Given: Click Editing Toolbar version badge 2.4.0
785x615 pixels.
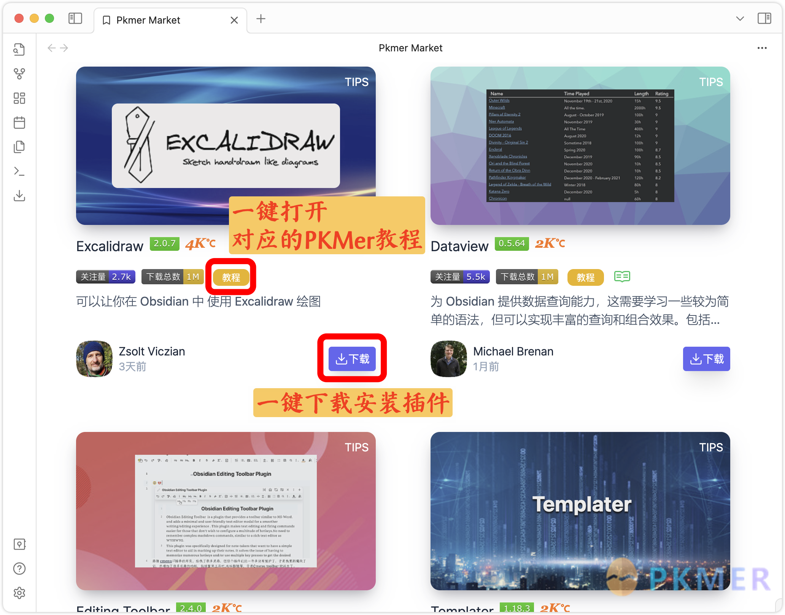Looking at the screenshot, I should point(191,607).
